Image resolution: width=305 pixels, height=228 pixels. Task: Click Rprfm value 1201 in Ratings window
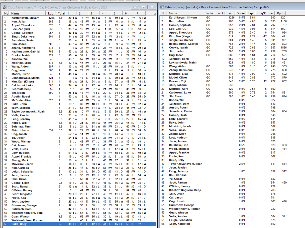[x=283, y=17]
